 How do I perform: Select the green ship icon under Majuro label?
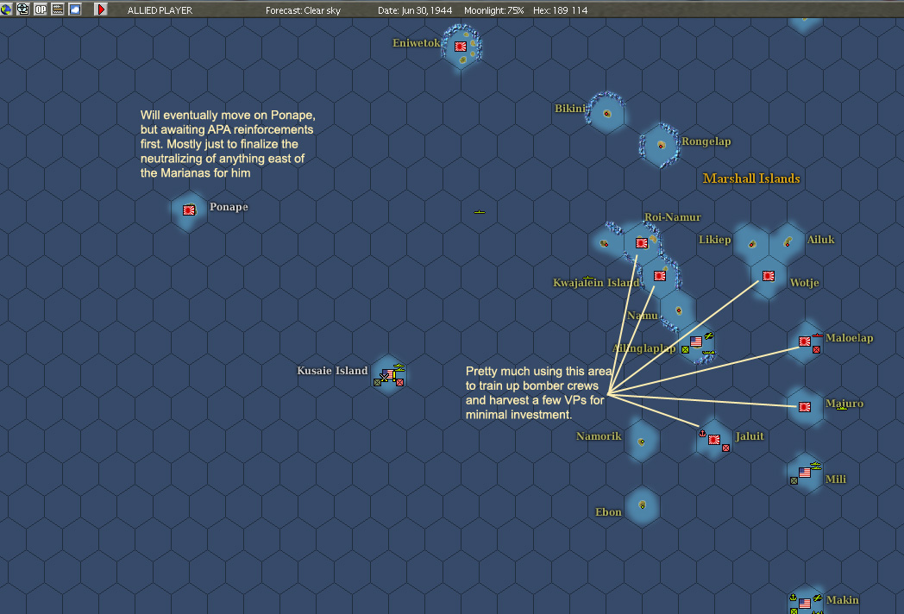tap(842, 408)
